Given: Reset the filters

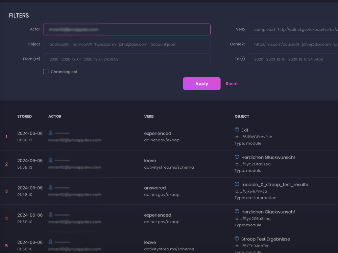Looking at the screenshot, I should click(232, 84).
